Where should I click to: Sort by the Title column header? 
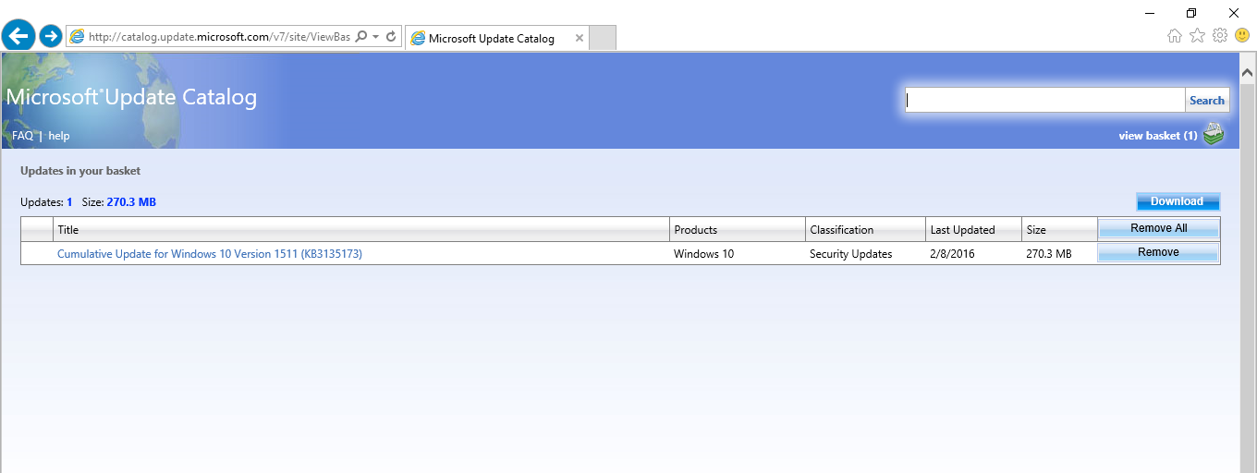point(361,229)
